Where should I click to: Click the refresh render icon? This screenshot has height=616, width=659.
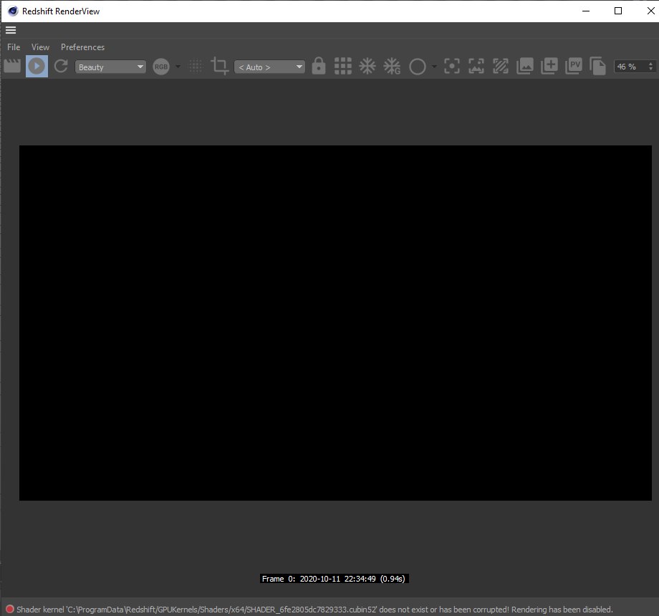61,66
